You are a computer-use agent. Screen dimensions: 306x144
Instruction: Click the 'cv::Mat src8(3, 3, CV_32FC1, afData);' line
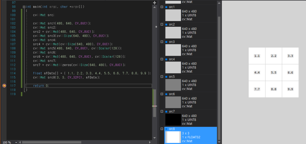coord(66,78)
